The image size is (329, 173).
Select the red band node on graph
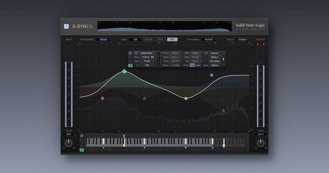pyautogui.click(x=103, y=98)
